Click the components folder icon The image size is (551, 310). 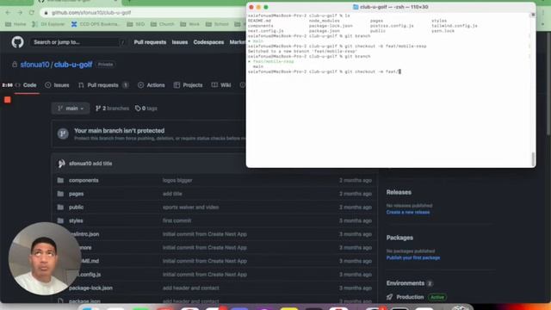(60, 180)
